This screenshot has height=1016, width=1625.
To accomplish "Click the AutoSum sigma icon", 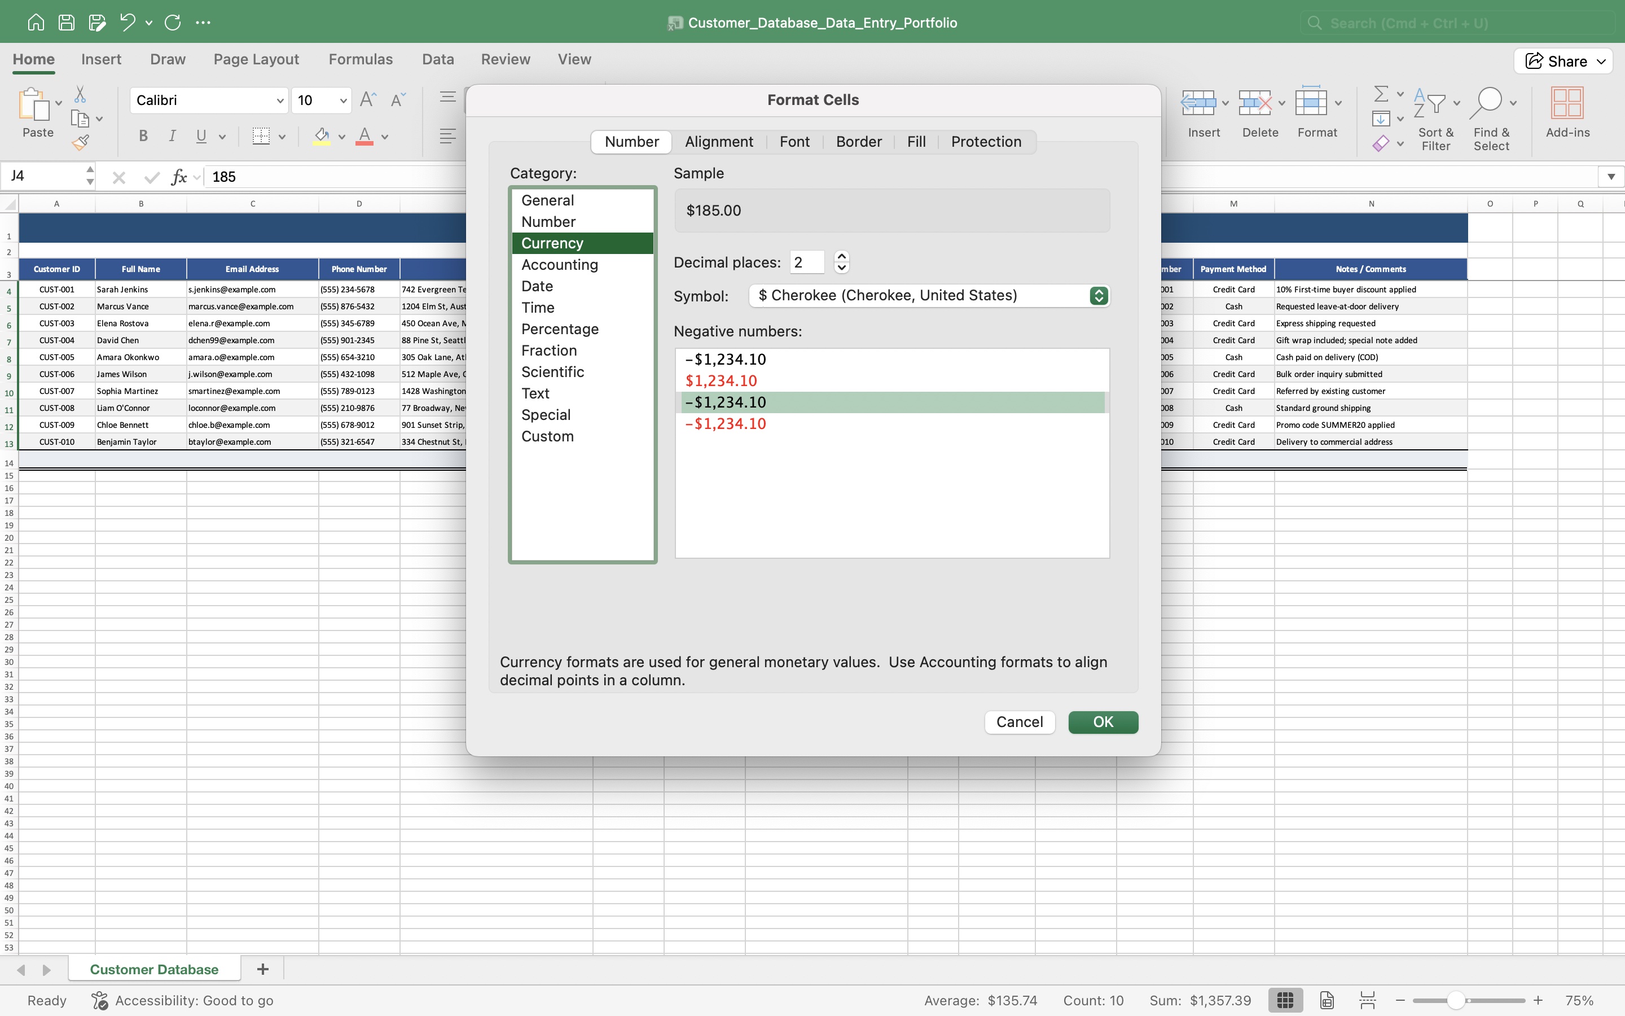I will click(1381, 93).
